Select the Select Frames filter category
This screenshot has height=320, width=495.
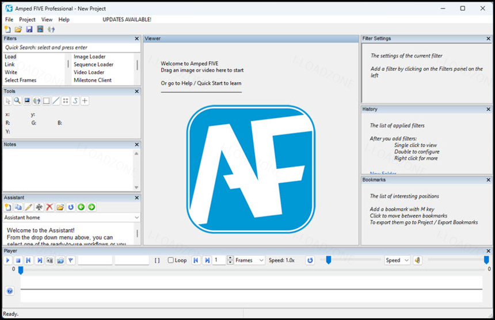[x=21, y=80]
